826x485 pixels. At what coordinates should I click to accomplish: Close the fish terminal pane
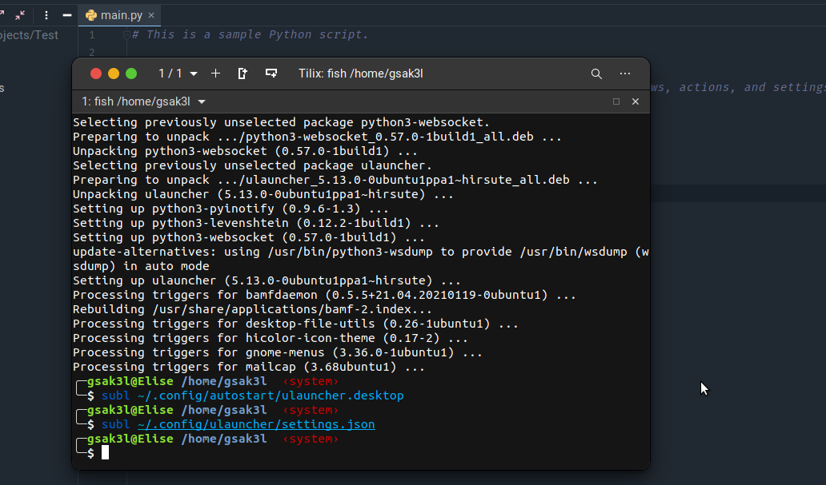636,101
